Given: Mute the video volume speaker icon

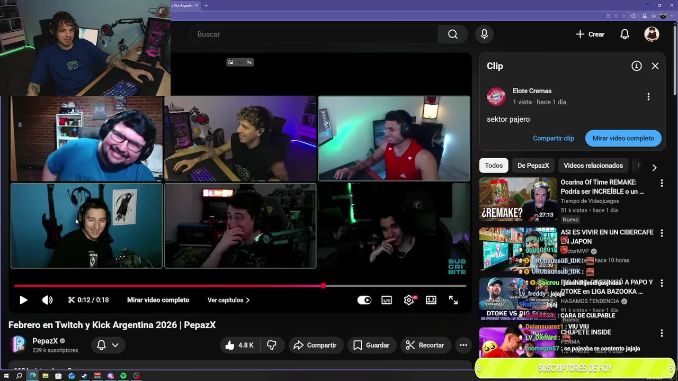Looking at the screenshot, I should click(x=47, y=300).
